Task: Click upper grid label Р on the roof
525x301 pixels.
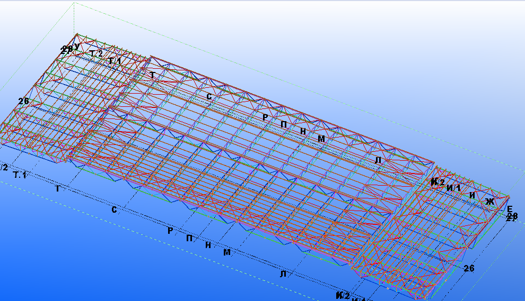Action: click(x=266, y=117)
